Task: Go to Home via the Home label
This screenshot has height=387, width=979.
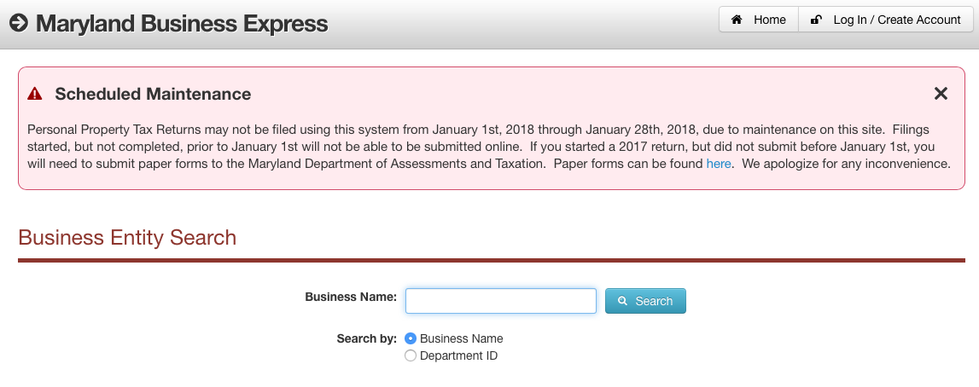Action: [769, 20]
